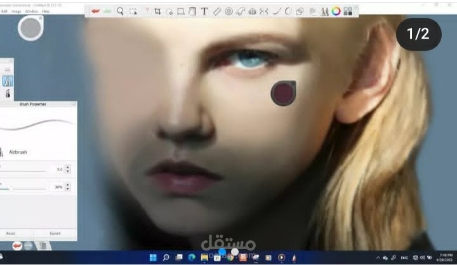Open Google Chrome from the taskbar
This screenshot has width=457, height=265.
point(230,257)
